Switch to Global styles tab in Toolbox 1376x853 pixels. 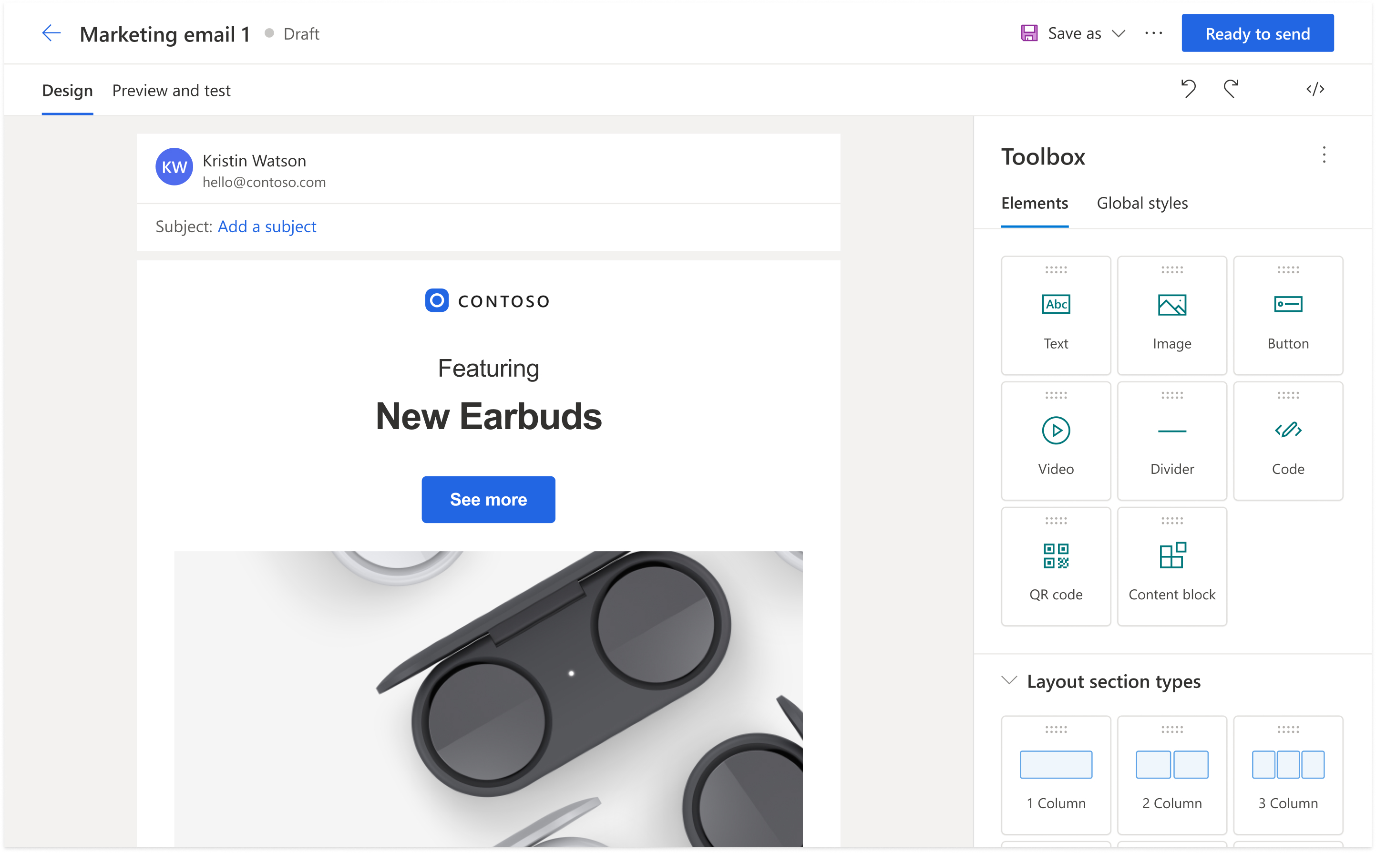point(1143,204)
